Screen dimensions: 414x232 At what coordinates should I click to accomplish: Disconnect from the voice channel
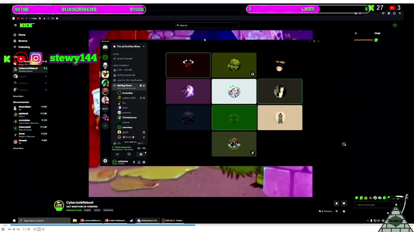point(144,148)
